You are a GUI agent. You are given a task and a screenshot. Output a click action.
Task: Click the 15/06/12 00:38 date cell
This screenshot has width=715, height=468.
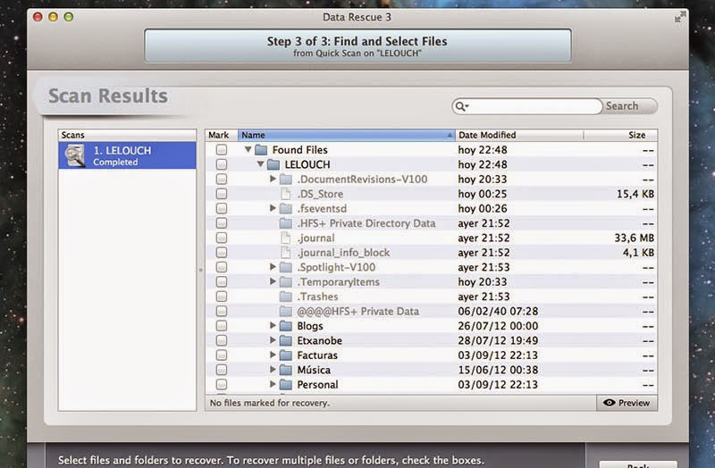pyautogui.click(x=498, y=370)
